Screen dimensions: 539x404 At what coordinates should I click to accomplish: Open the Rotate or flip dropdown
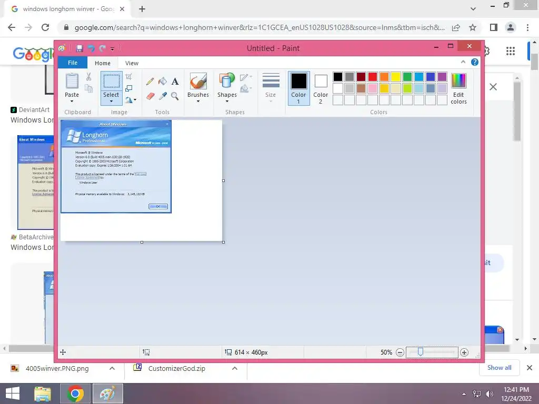point(131,100)
